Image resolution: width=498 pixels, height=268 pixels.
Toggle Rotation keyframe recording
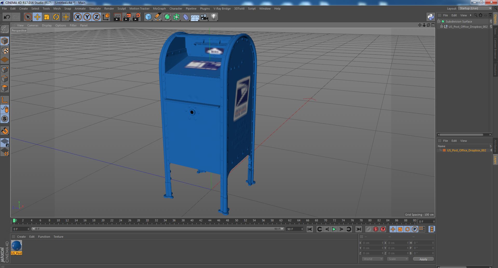click(407, 229)
